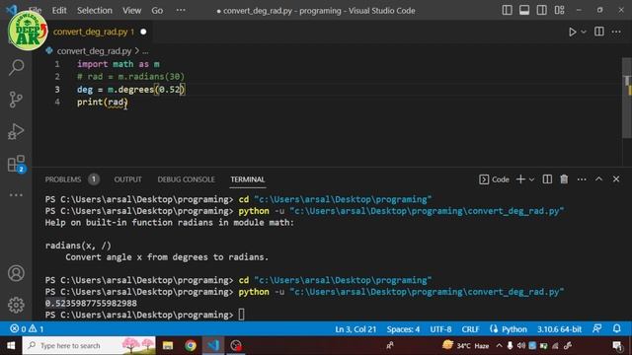Open the Go menu
The image size is (632, 355).
coord(157,11)
